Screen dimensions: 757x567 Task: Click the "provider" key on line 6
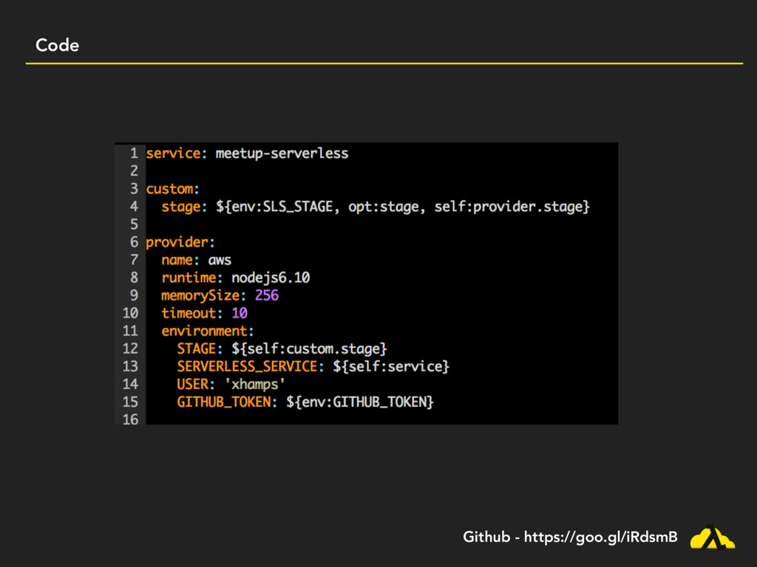pyautogui.click(x=177, y=242)
